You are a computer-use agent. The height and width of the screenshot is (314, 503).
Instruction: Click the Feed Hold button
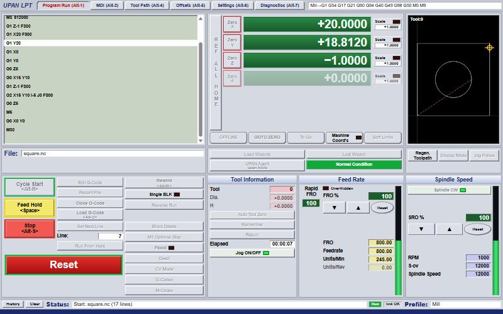tap(30, 208)
